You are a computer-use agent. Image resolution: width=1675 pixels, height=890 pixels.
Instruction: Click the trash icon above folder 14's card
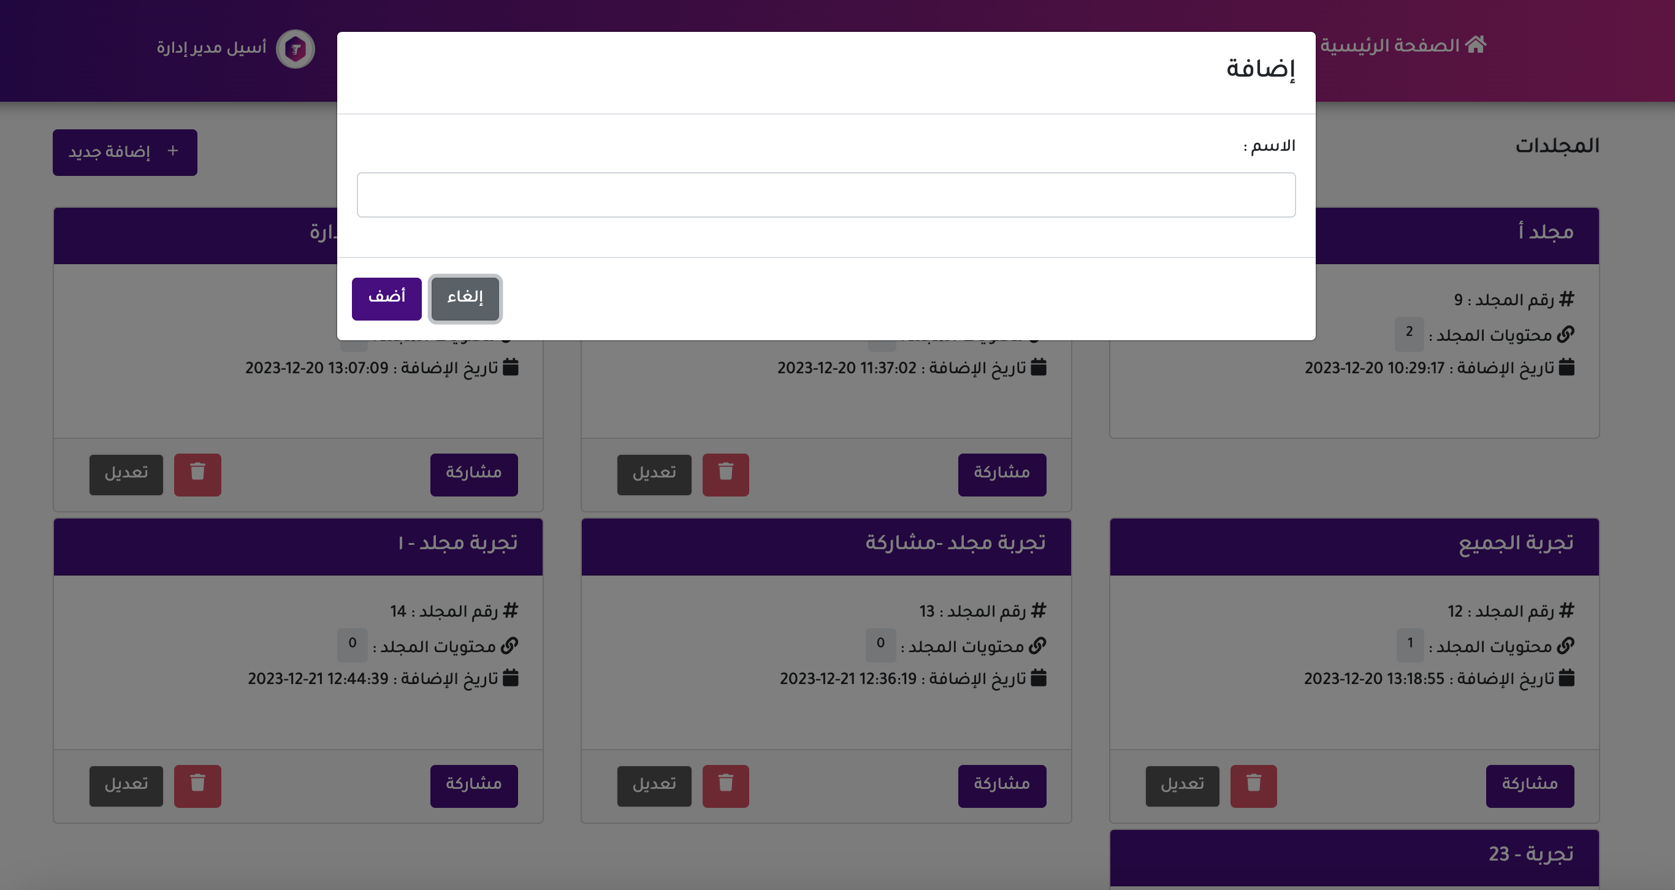[197, 474]
